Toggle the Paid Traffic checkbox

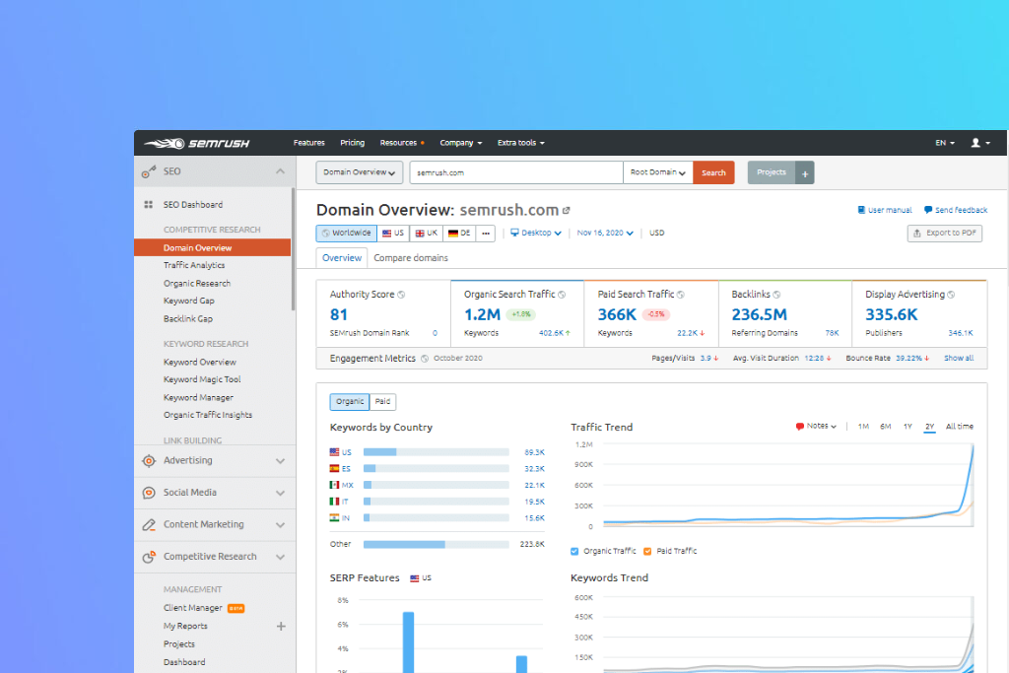pyautogui.click(x=647, y=551)
